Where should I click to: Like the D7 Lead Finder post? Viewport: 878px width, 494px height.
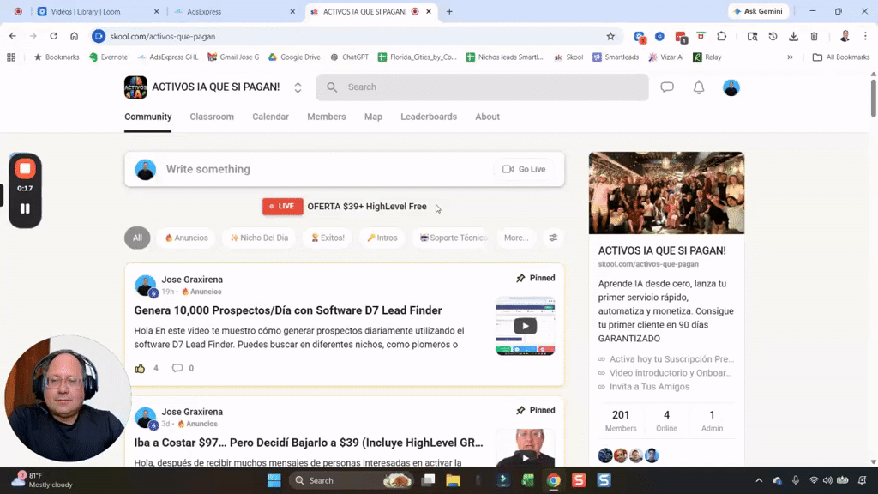[x=141, y=367]
